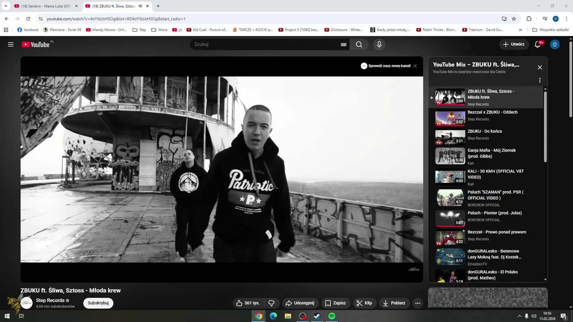Open YouTube notifications bell
573x322 pixels.
(x=539, y=44)
